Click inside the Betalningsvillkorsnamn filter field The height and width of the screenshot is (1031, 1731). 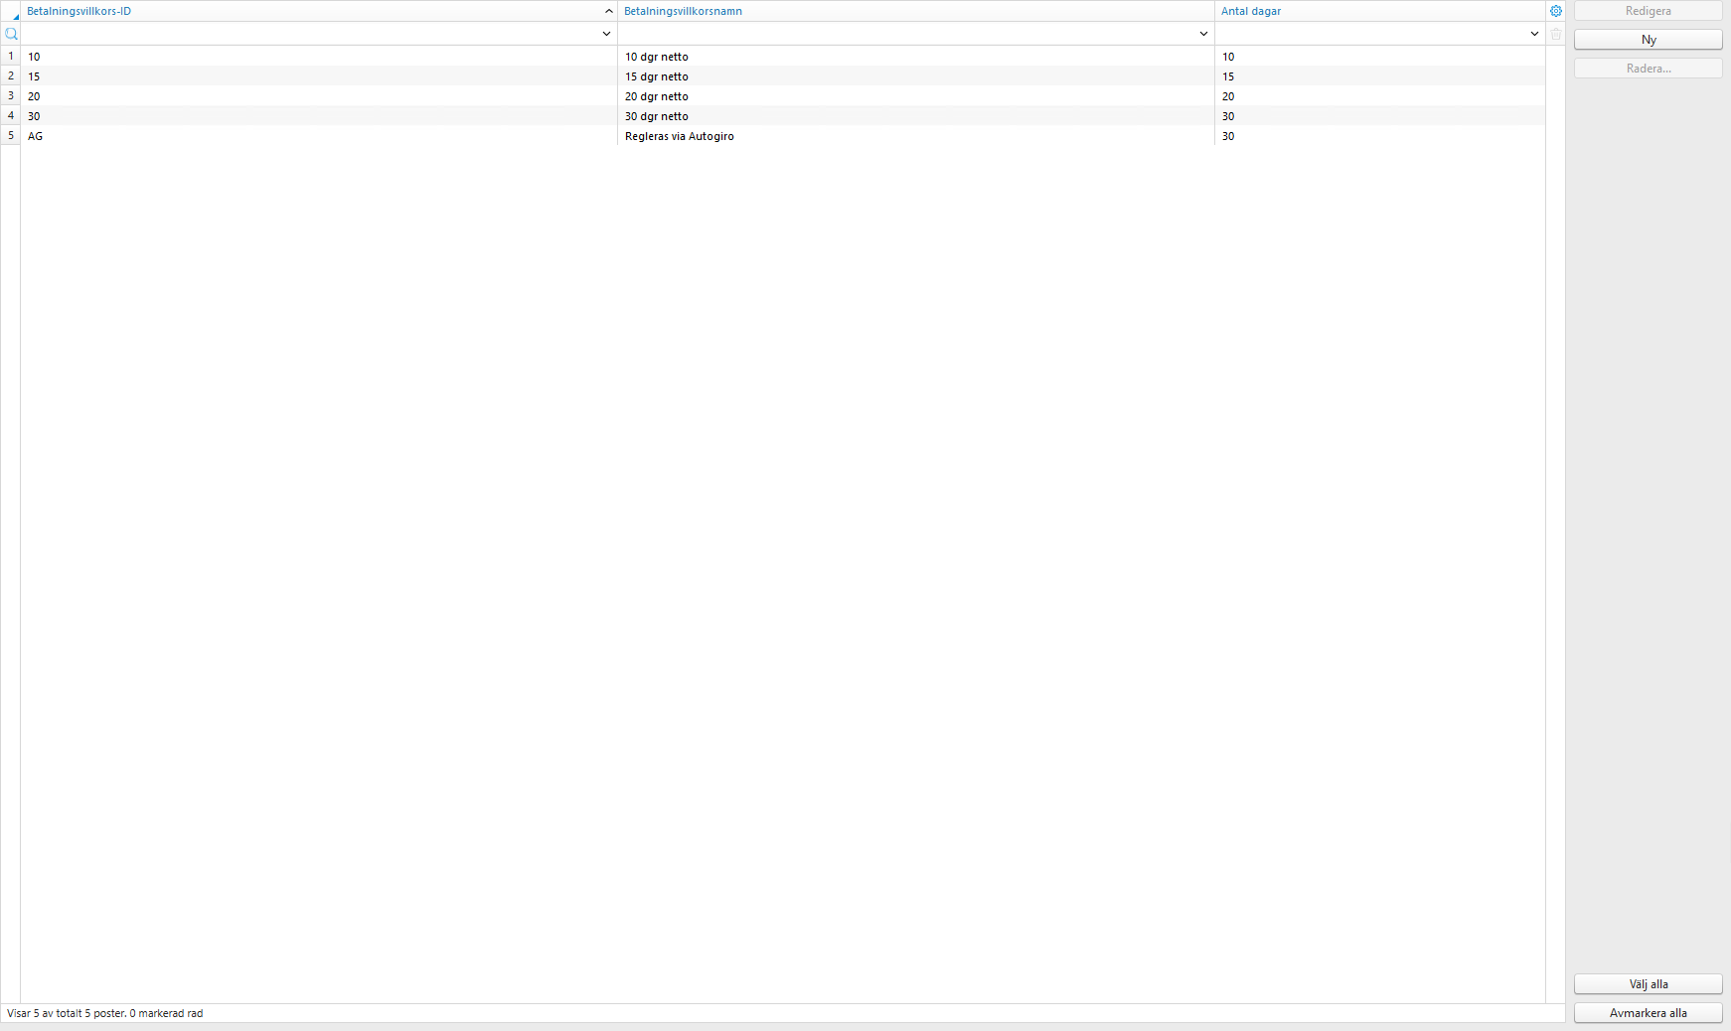click(894, 33)
